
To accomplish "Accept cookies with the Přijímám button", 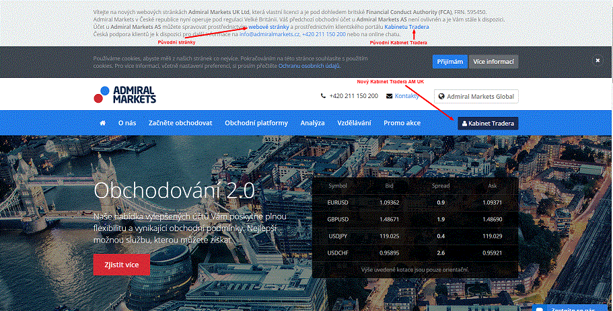I will pos(449,62).
